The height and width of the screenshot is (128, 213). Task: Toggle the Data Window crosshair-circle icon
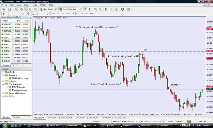(x=21, y=9)
